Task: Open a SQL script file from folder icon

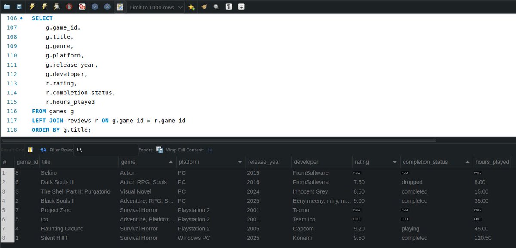Action: [7, 7]
